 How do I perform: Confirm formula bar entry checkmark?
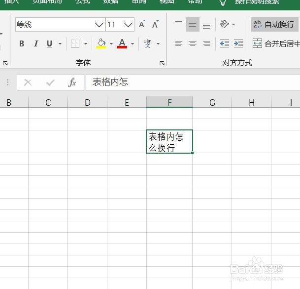(x=50, y=83)
